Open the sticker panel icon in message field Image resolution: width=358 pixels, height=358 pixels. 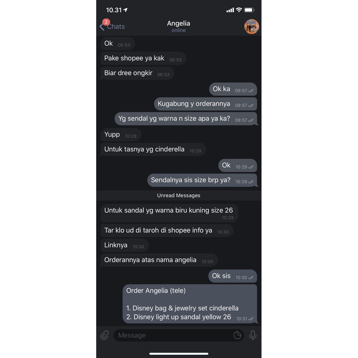click(238, 335)
